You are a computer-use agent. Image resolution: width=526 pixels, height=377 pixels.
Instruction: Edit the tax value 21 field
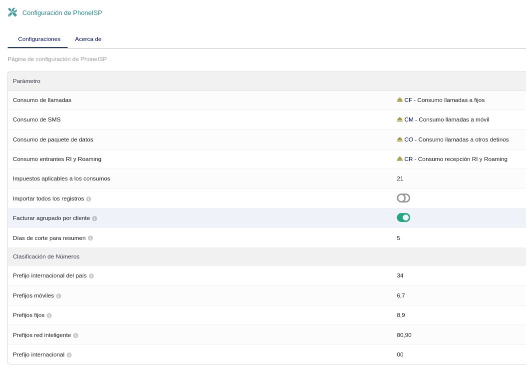click(400, 178)
